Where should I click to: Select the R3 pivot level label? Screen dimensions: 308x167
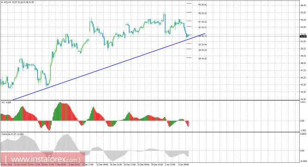click(202, 5)
